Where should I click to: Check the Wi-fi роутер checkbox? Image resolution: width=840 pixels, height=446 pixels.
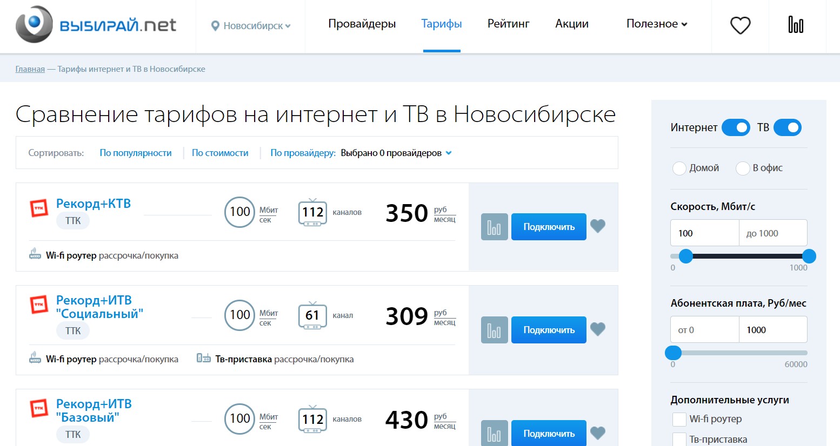[x=679, y=420]
